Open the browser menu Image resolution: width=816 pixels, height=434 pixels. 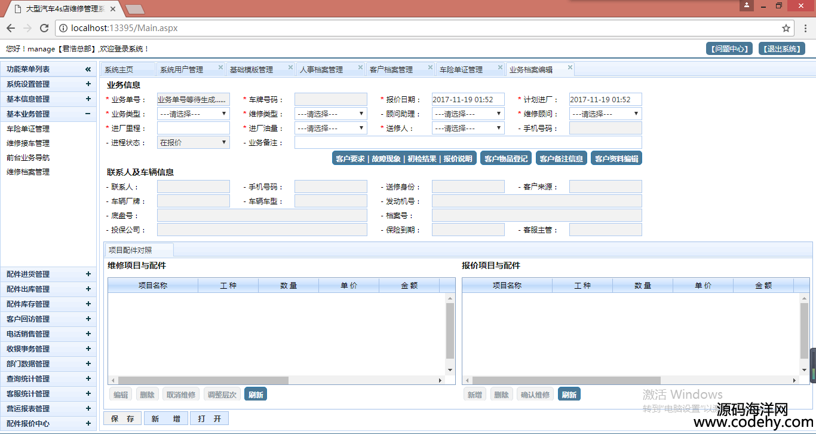(805, 28)
